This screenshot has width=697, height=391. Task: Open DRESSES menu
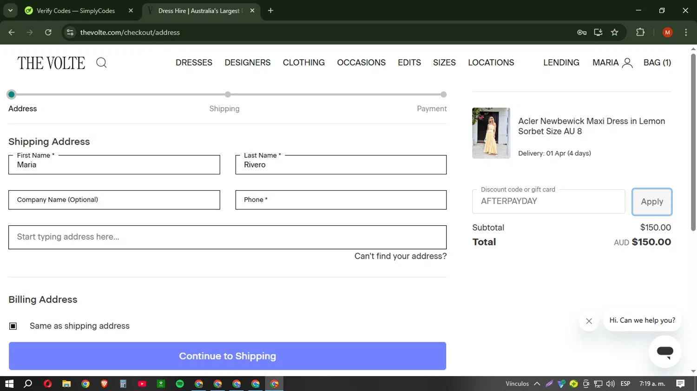pyautogui.click(x=194, y=63)
